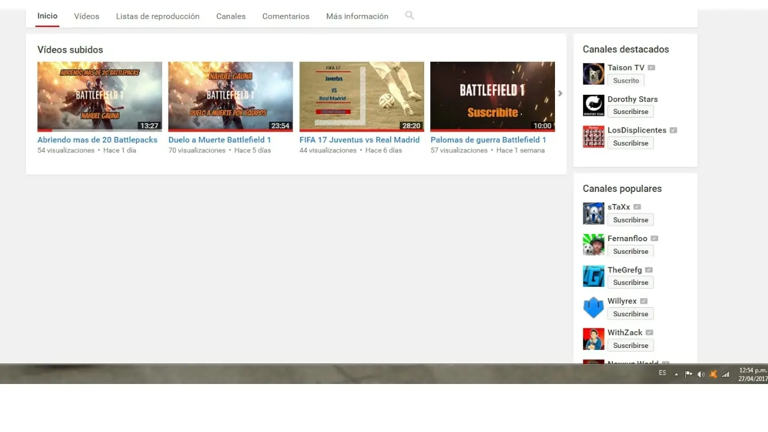Open the Comentarios tab
Viewport: 768px width, 432px height.
point(286,16)
